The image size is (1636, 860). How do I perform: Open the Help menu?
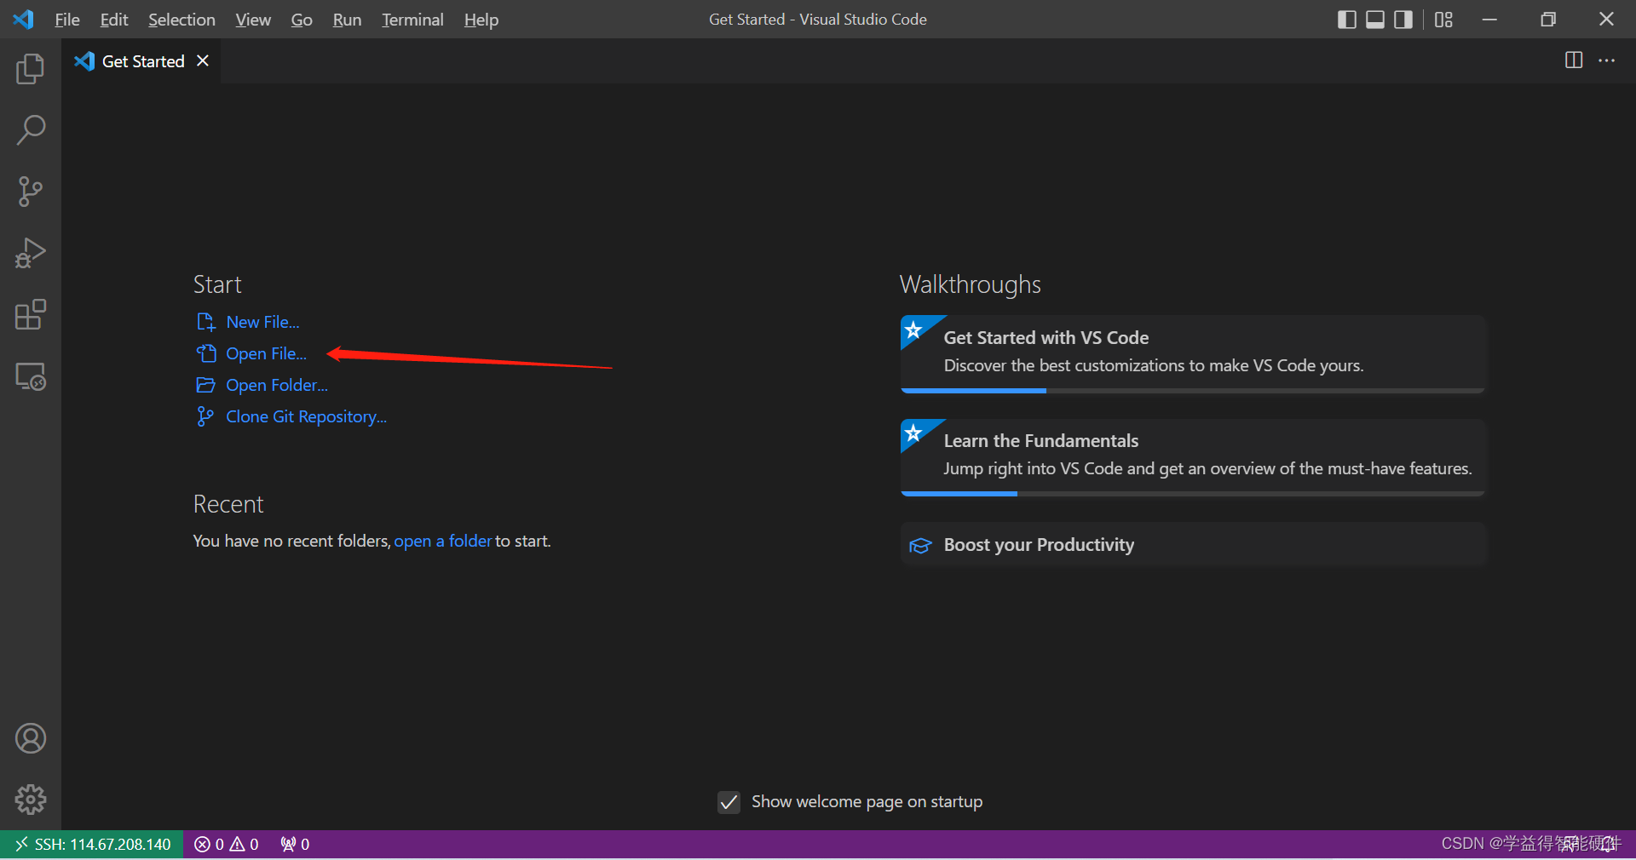(x=481, y=20)
